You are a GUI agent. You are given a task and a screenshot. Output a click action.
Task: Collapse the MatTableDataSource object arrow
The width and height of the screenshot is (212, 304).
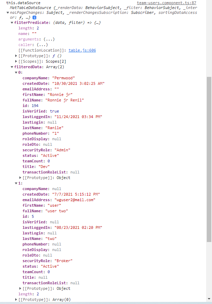tap(8, 13)
